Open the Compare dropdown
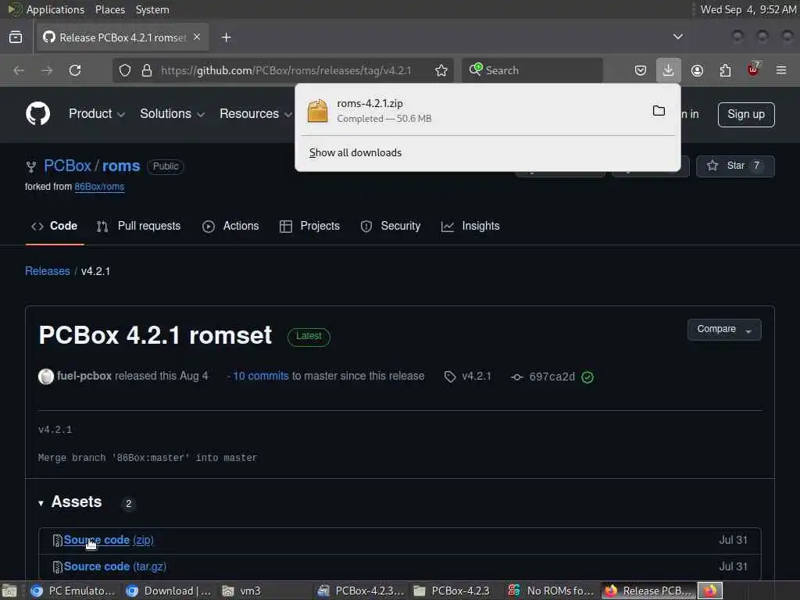This screenshot has height=600, width=800. (x=724, y=329)
